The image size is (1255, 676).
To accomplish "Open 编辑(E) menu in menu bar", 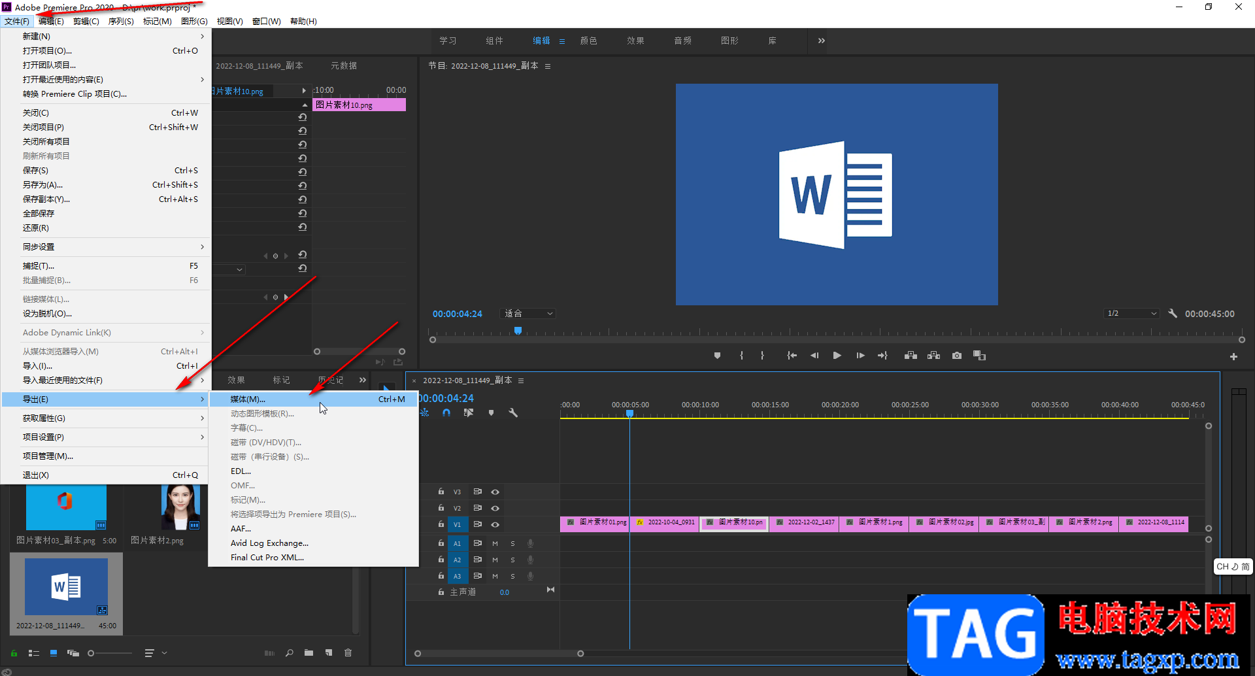I will [51, 22].
